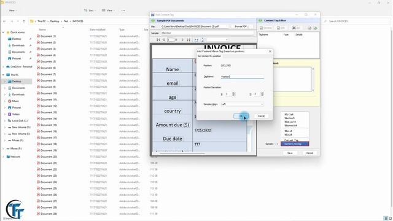
Task: Click the Rename icon in Content Tag Editor
Action: 266,28
